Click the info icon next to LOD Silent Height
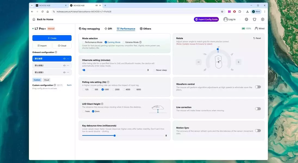 coord(102,104)
